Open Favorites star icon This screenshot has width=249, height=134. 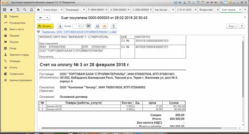click(x=11, y=10)
